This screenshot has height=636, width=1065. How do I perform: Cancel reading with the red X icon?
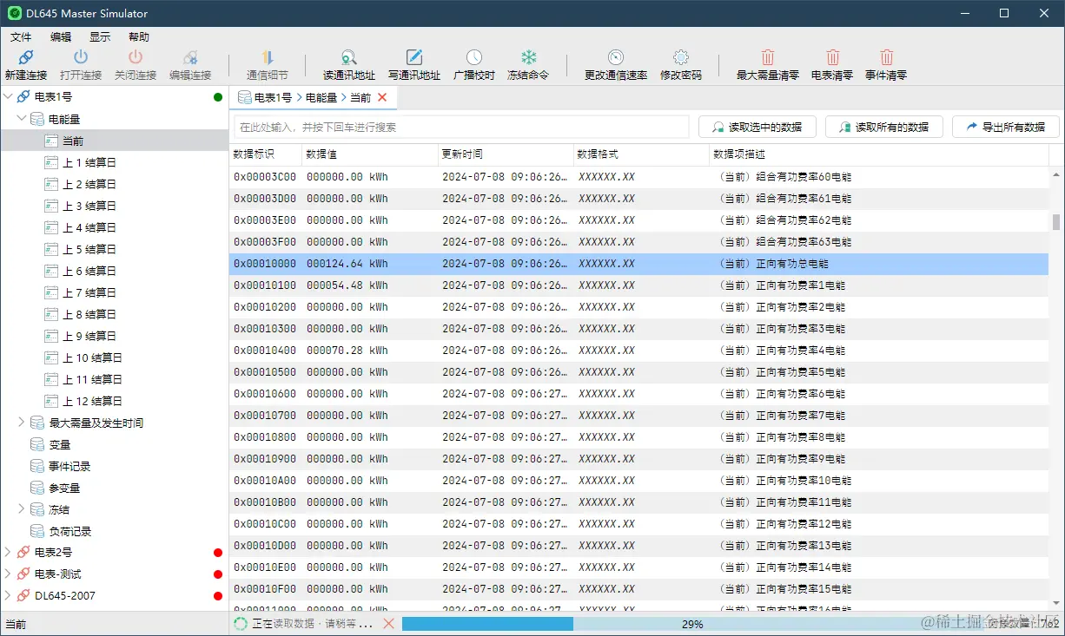(x=388, y=624)
